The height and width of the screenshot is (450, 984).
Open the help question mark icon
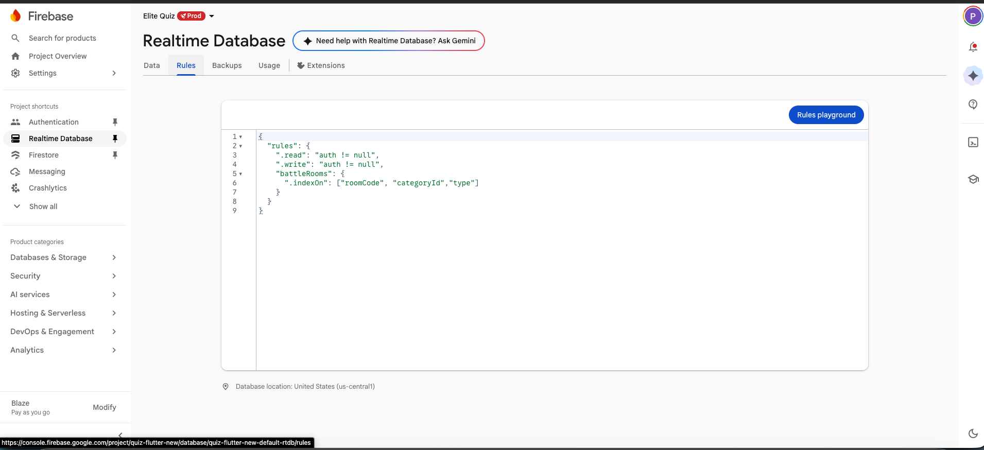(973, 105)
